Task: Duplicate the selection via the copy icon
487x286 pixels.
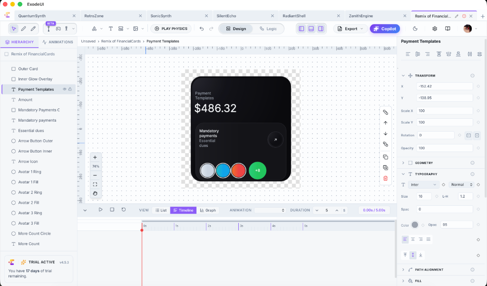Action: tap(385, 157)
